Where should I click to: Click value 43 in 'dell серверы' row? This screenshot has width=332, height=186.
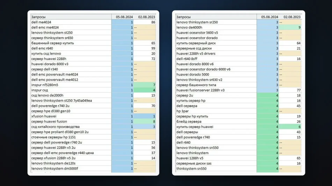tap(290, 132)
